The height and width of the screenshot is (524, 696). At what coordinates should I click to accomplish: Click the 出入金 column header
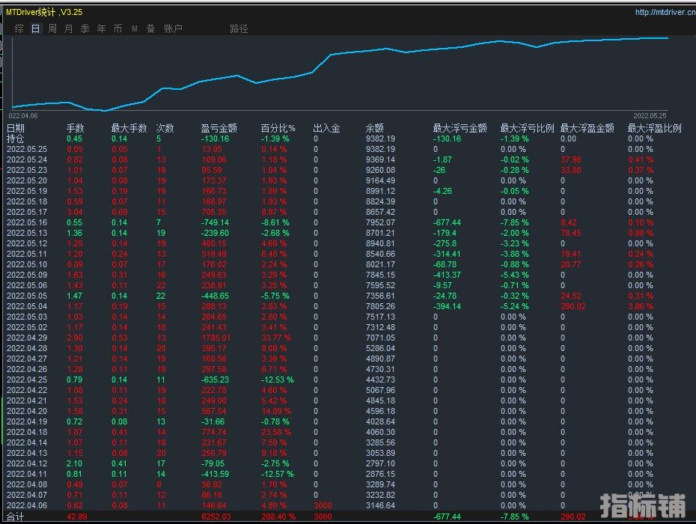[327, 128]
